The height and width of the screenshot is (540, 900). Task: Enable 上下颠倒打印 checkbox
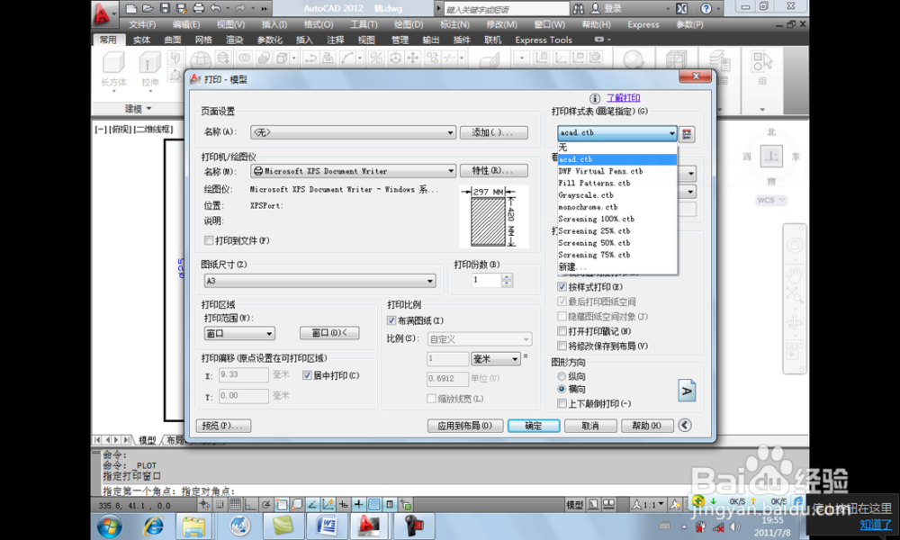point(562,403)
